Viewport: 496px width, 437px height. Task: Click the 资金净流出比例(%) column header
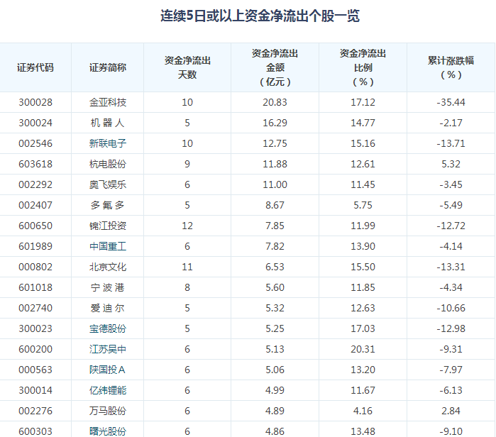(363, 67)
